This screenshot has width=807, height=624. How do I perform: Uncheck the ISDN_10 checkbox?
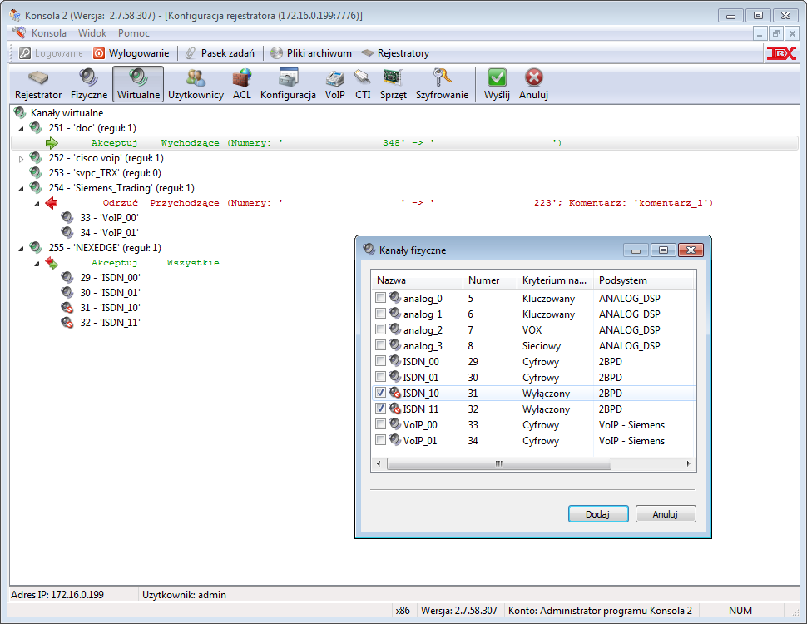point(380,393)
